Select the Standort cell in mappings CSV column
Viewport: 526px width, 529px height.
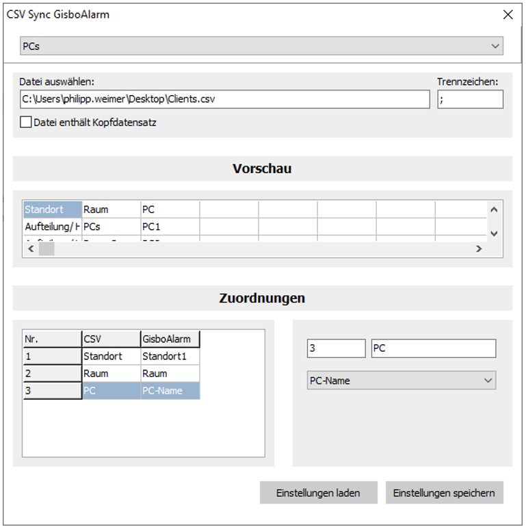coord(111,357)
